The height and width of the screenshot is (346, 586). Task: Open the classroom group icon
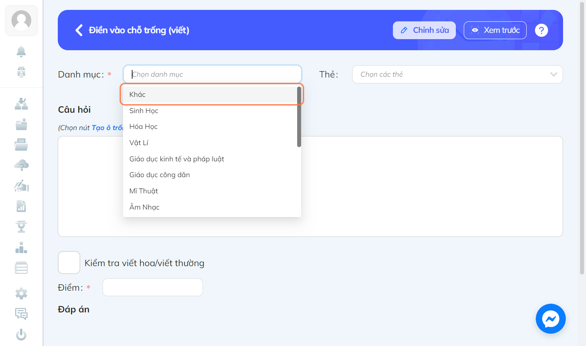pos(21,104)
